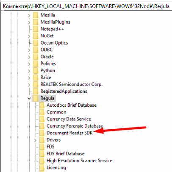Select the Licensing subkey label
Image resolution: width=172 pixels, height=172 pixels.
(x=56, y=167)
